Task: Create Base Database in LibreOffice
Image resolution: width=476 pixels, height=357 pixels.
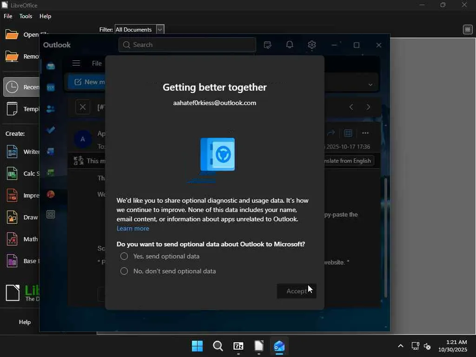Action: coord(22,261)
